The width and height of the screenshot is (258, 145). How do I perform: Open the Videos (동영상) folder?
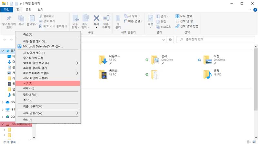[103, 75]
